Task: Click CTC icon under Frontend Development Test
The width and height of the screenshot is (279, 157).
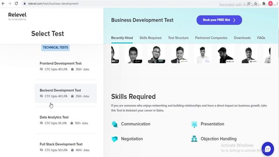Action: point(41,69)
